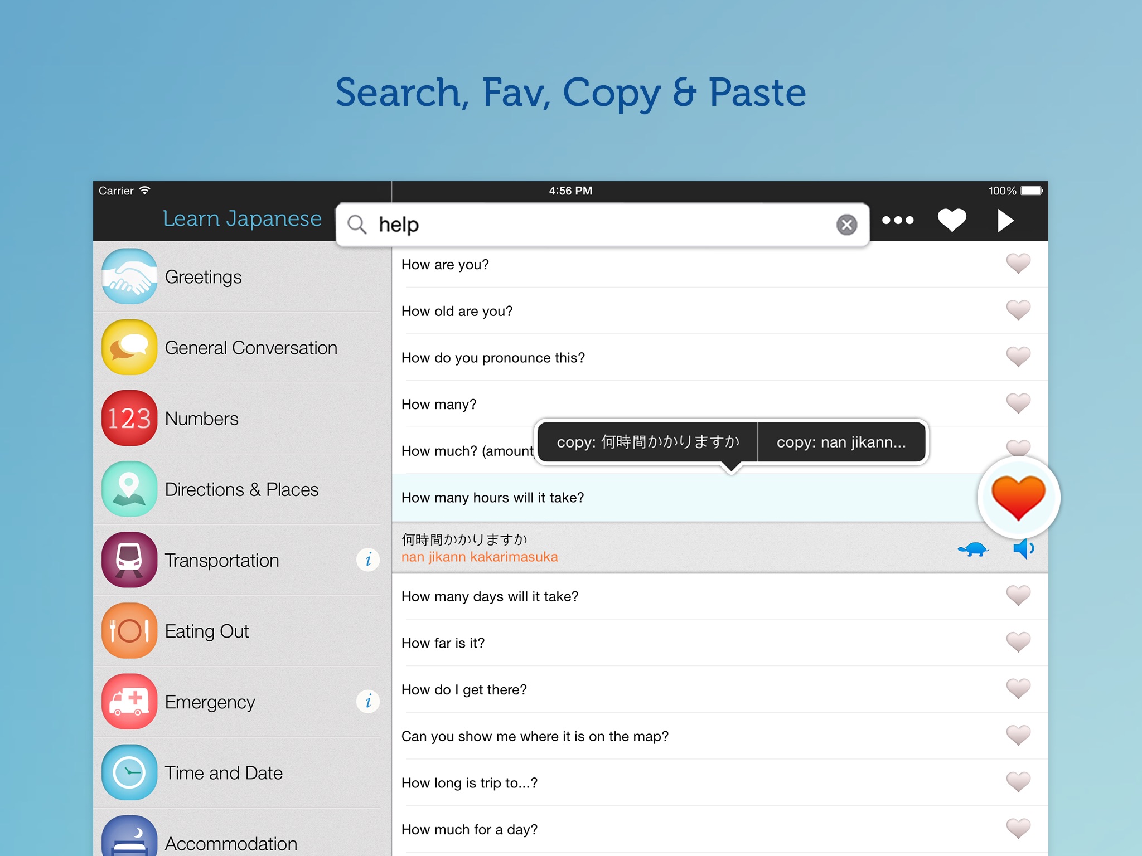Open the three-dots more options menu
The width and height of the screenshot is (1142, 856).
(898, 221)
